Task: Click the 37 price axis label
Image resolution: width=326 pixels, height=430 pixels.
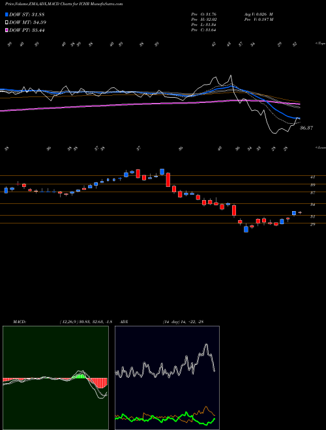Action: tap(312, 193)
